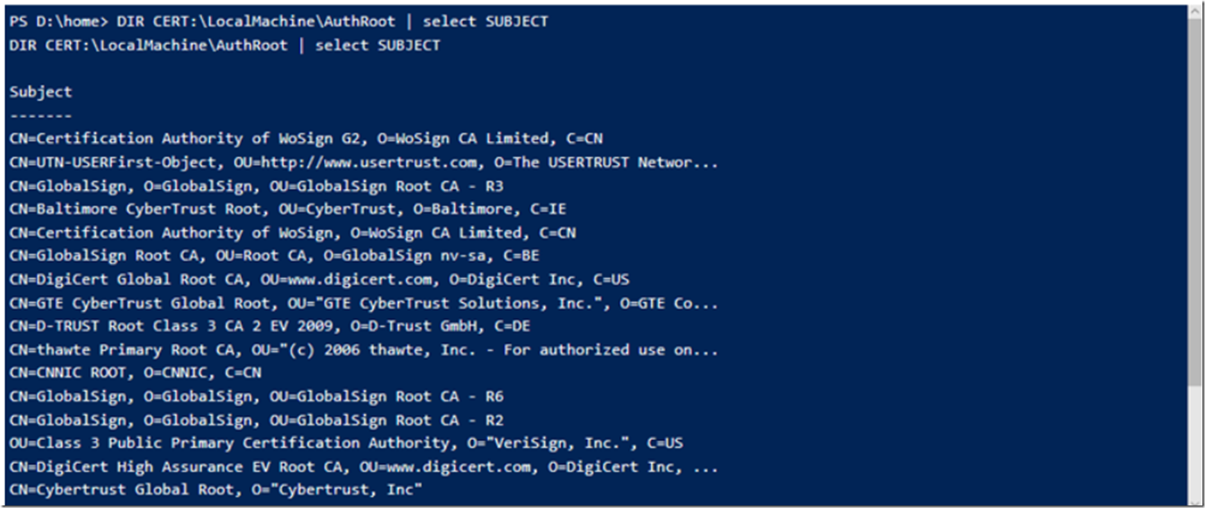Image resolution: width=1205 pixels, height=508 pixels.
Task: Click the CNNIC ROOT certificate line
Action: tap(135, 373)
